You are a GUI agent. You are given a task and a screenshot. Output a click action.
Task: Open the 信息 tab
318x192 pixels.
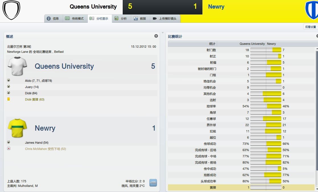(x=53, y=18)
